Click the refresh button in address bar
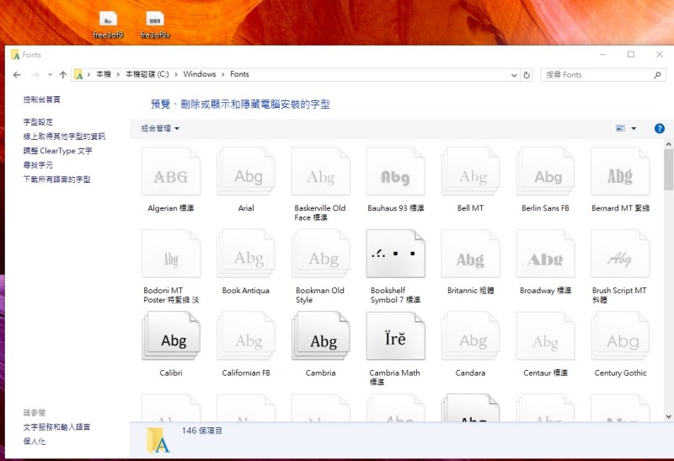 click(x=527, y=75)
